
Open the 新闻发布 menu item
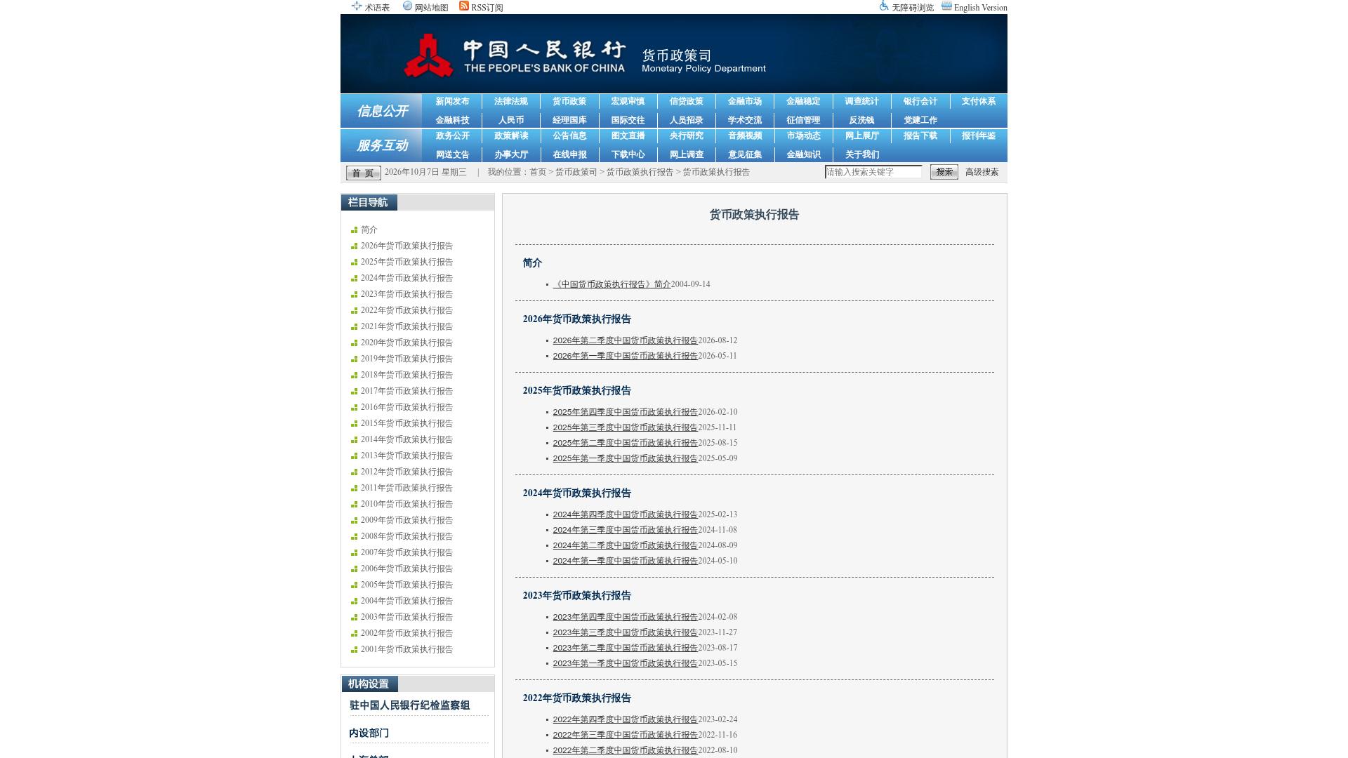click(452, 102)
